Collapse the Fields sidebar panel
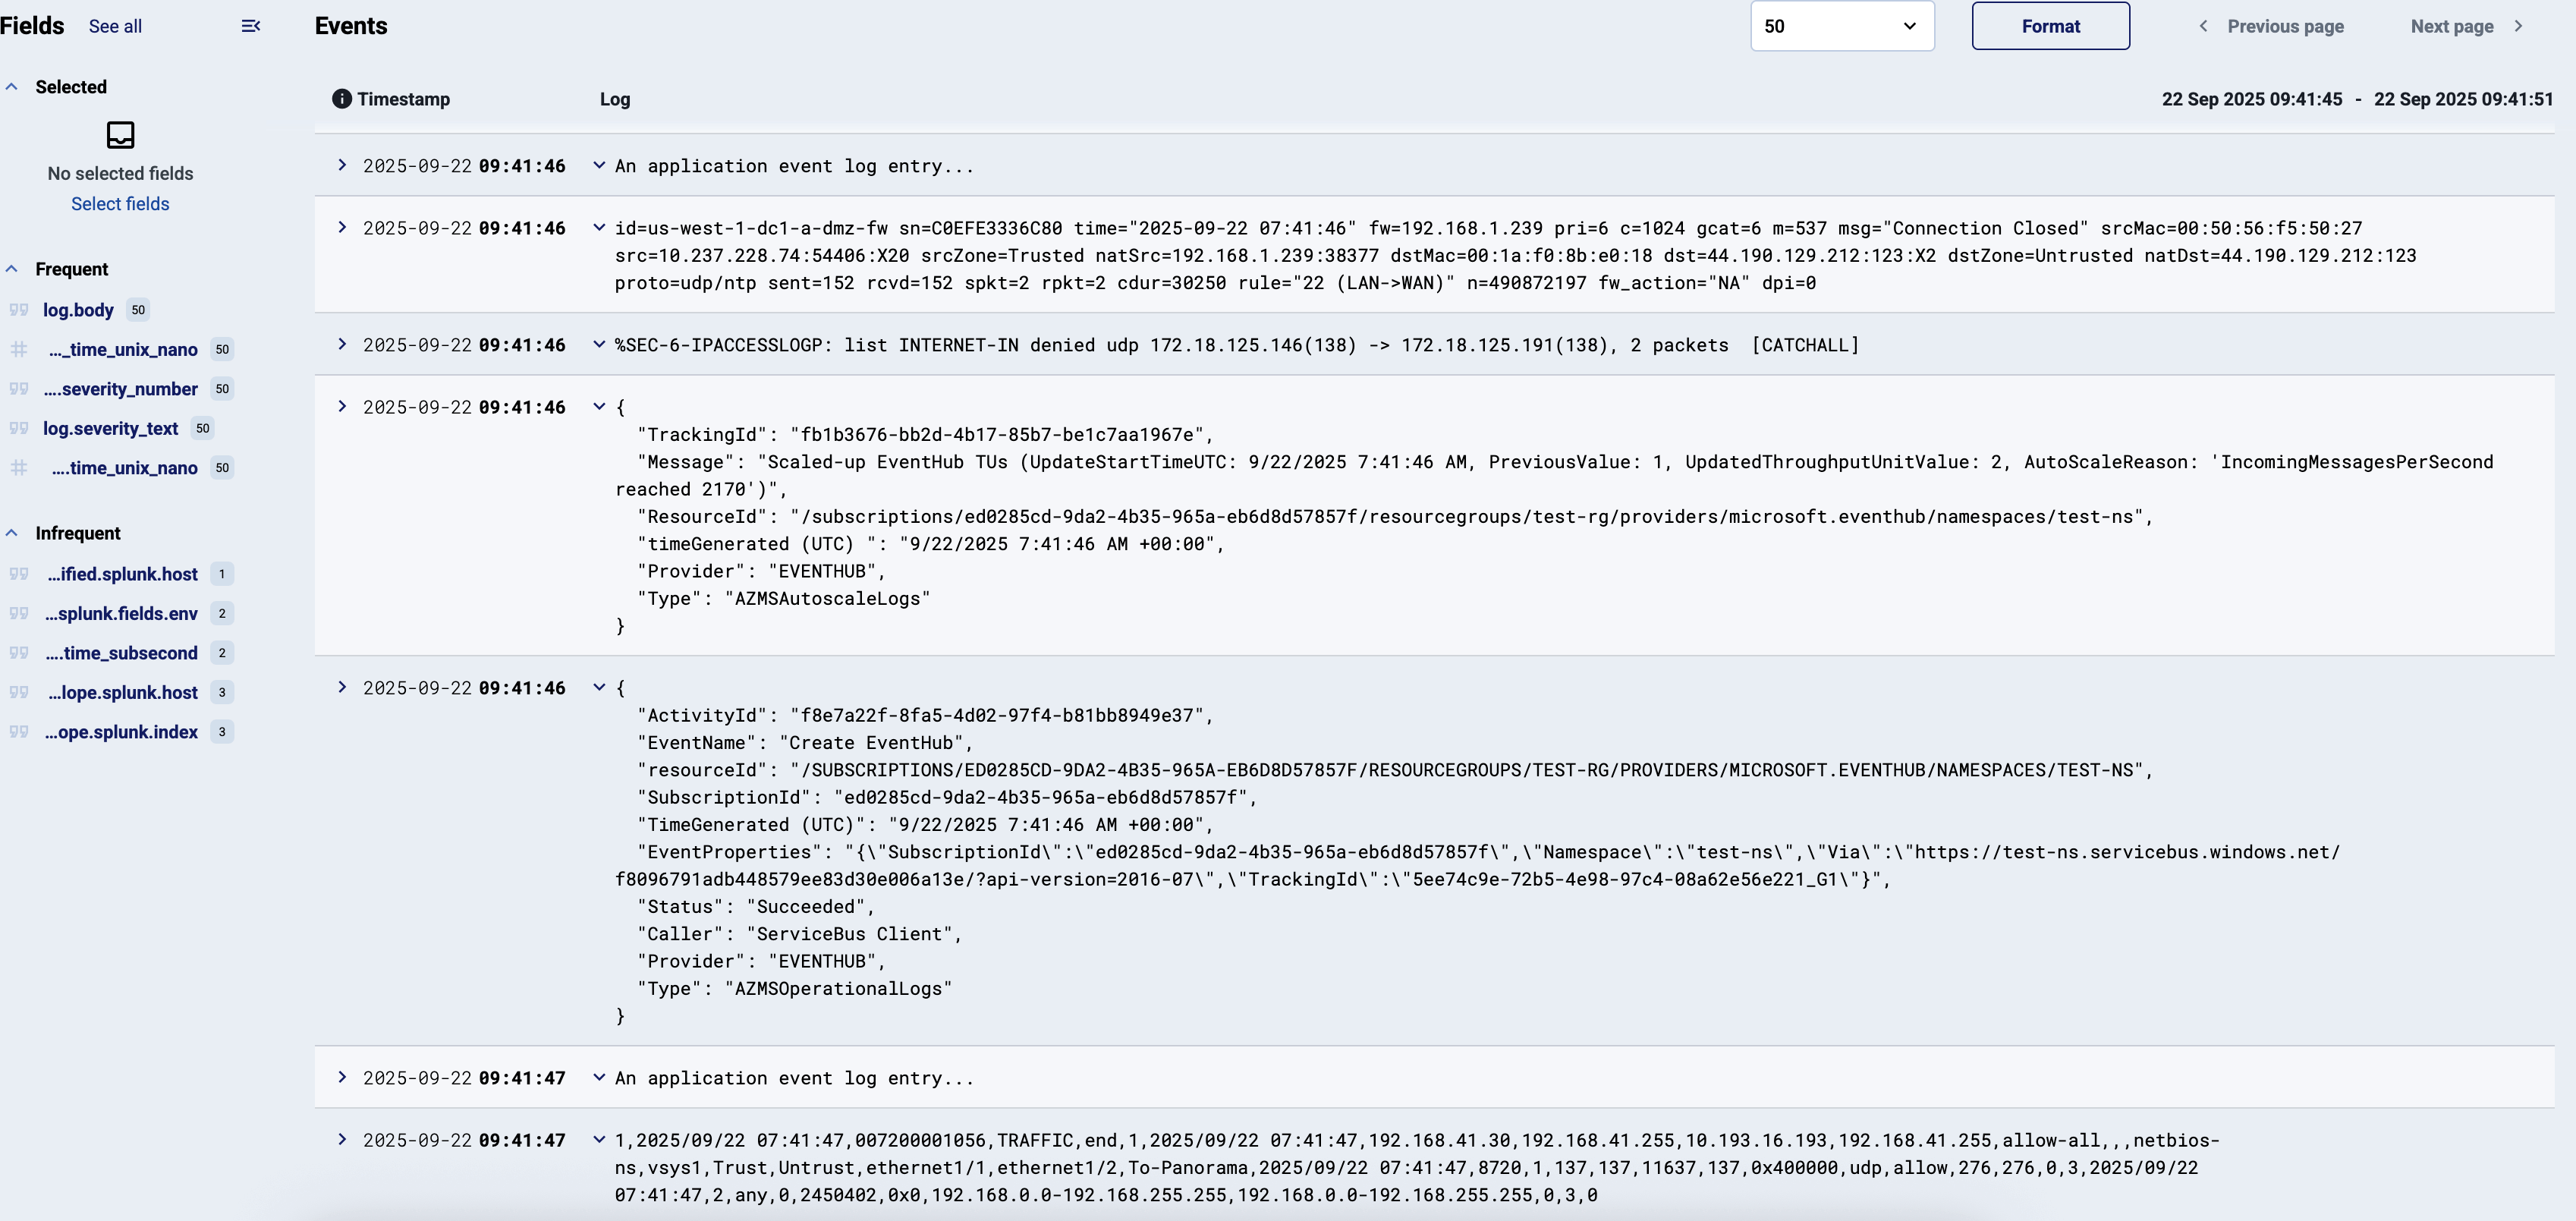 pos(250,25)
